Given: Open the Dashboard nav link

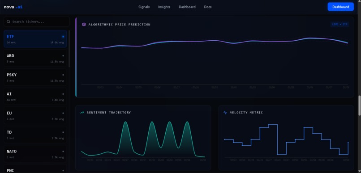Looking at the screenshot, I should [187, 7].
